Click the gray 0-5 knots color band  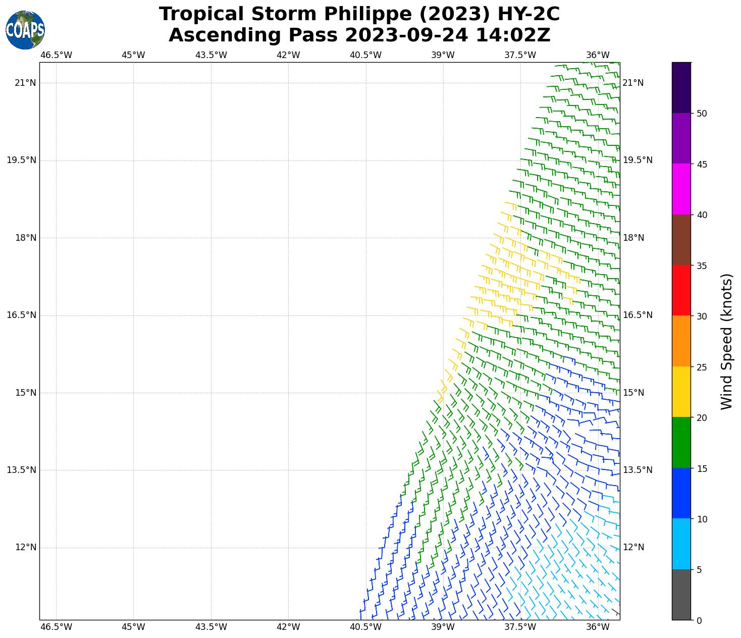click(x=681, y=595)
